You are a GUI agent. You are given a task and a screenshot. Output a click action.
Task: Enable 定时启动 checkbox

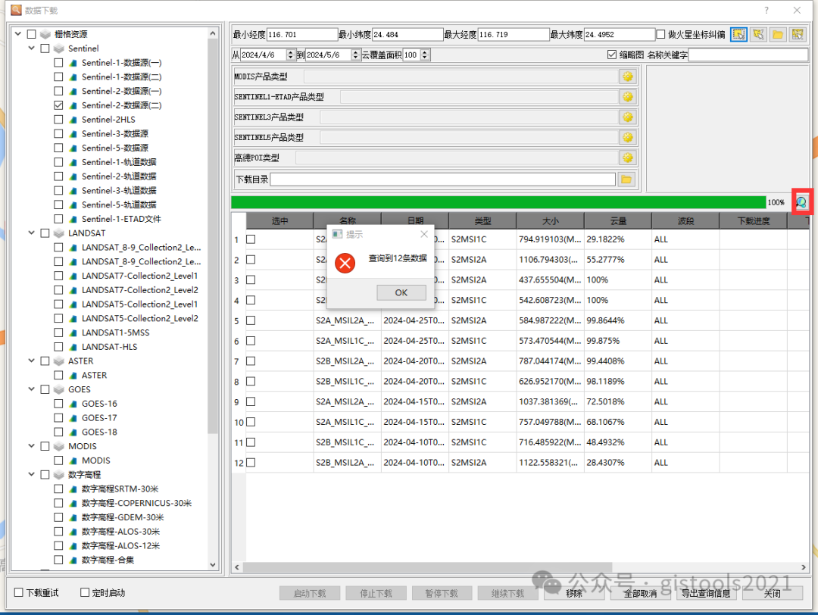85,592
